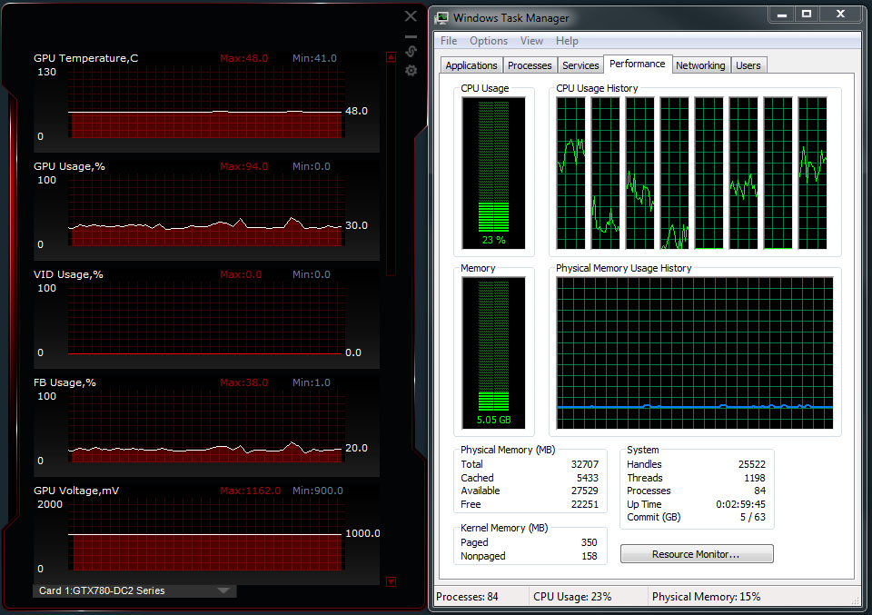Click the link/chain icon in GPU monitor
The height and width of the screenshot is (615, 872).
[x=411, y=51]
